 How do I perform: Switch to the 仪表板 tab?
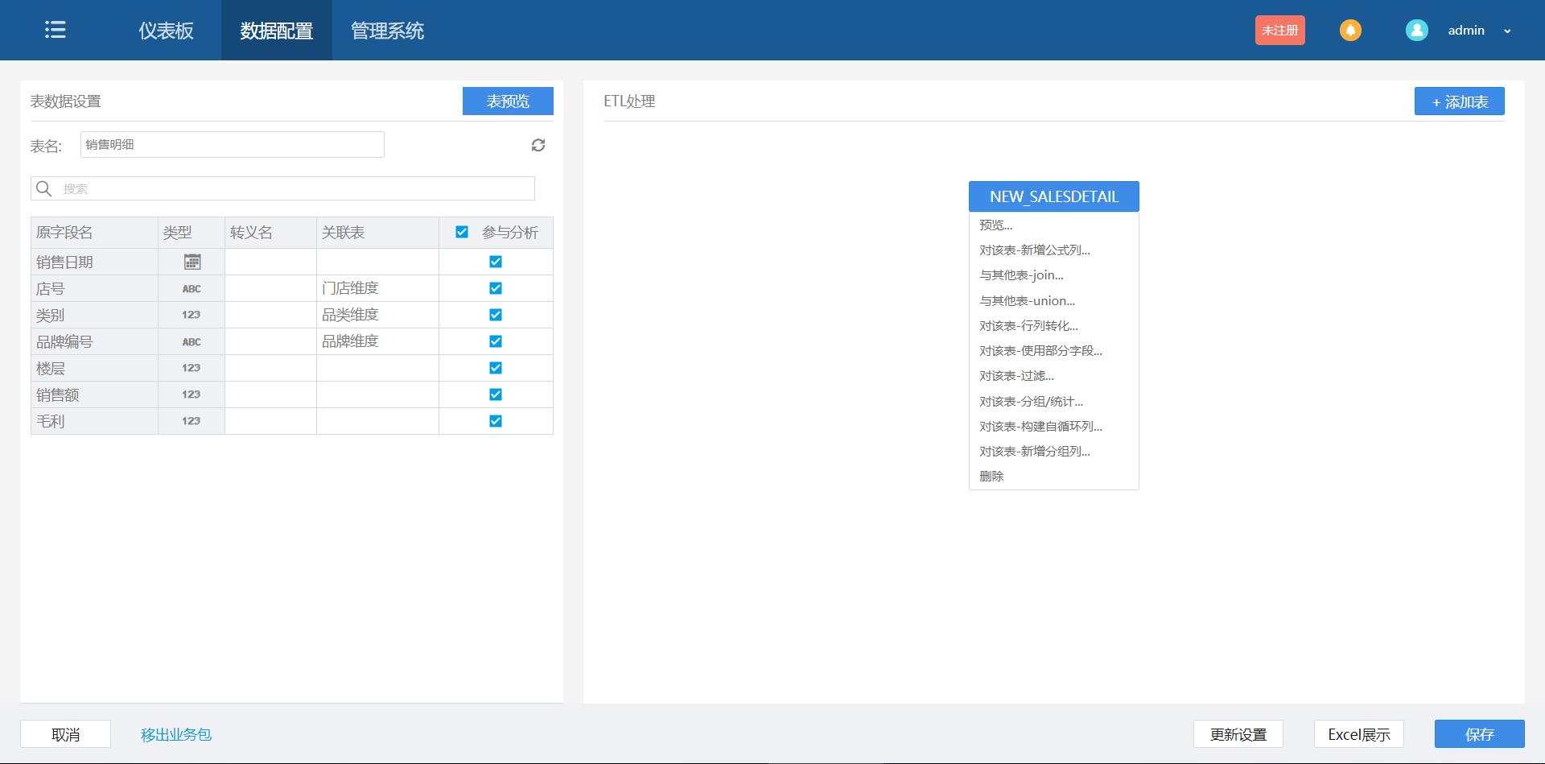click(x=166, y=30)
